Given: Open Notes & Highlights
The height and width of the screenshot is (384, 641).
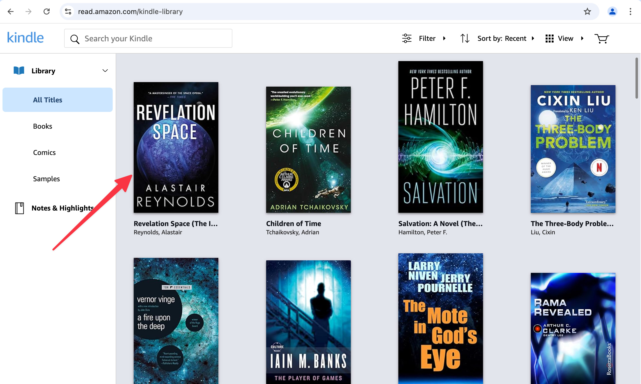Looking at the screenshot, I should click(x=62, y=208).
